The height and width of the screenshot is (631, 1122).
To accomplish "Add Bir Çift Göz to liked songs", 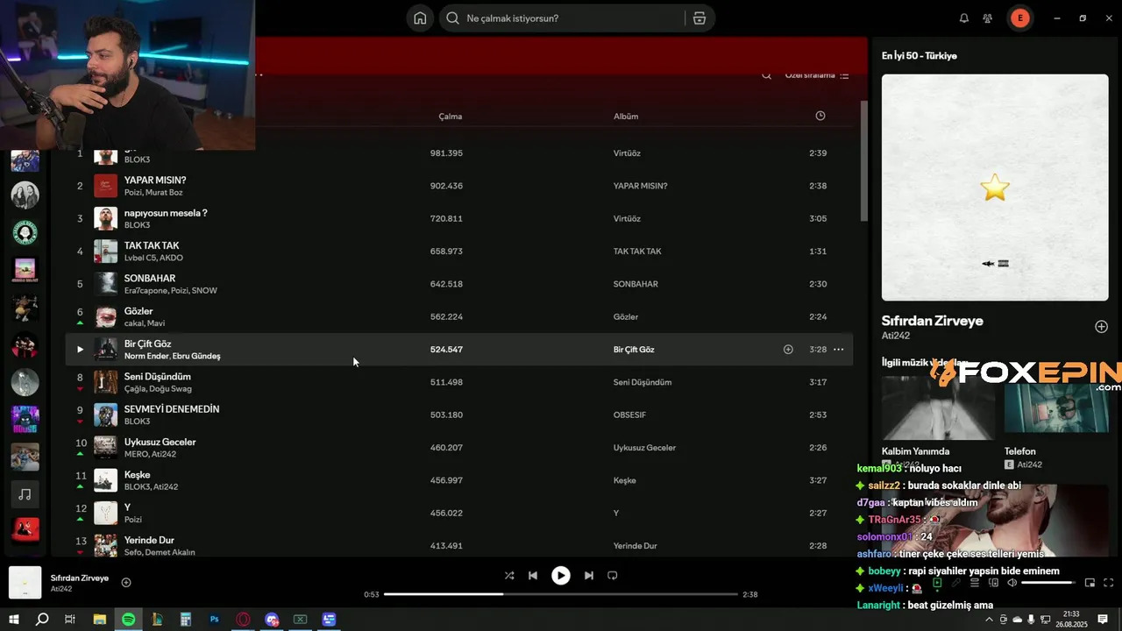I will (788, 350).
